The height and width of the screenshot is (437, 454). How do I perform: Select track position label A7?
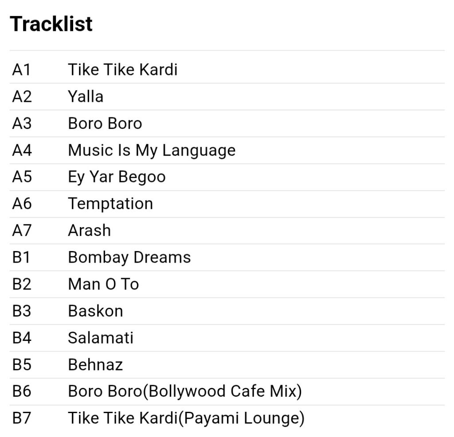coord(22,231)
